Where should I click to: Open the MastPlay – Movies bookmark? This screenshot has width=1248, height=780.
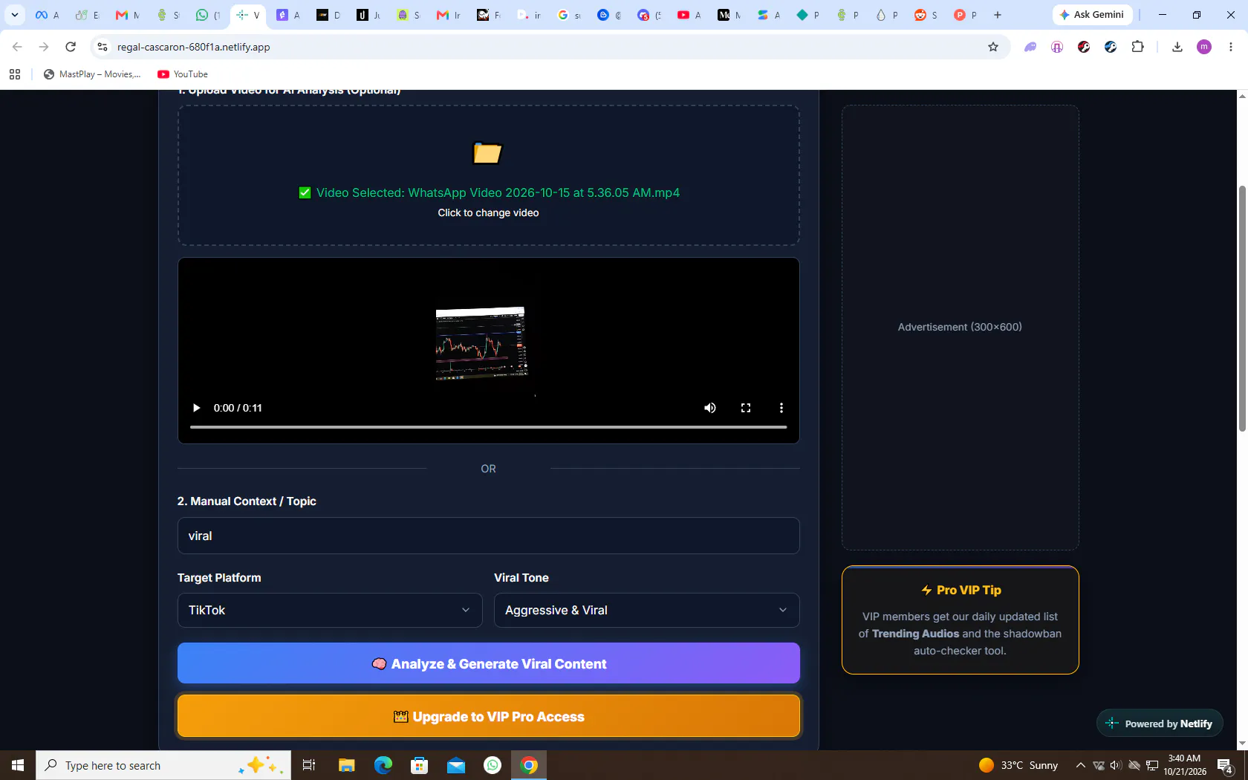click(x=92, y=74)
